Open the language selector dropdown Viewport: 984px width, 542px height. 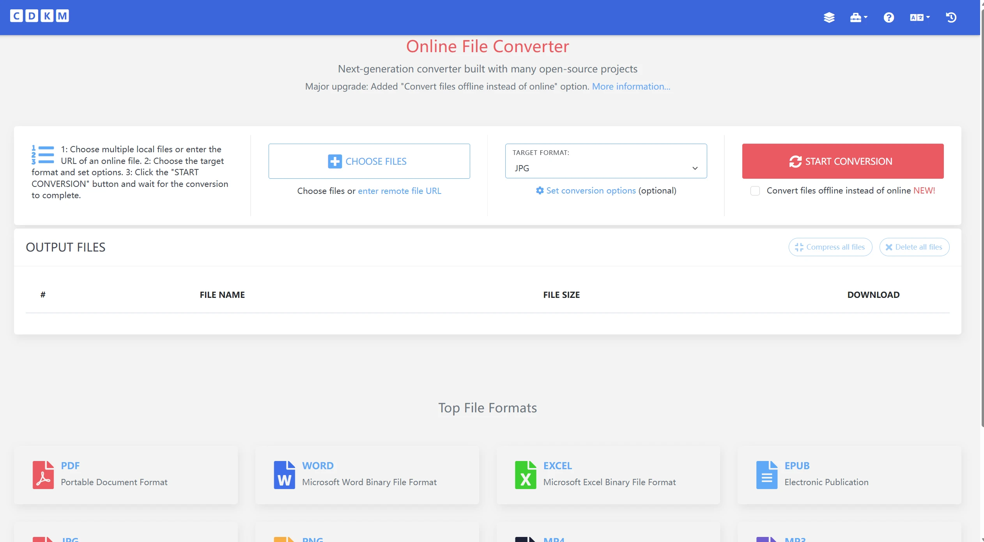click(920, 18)
